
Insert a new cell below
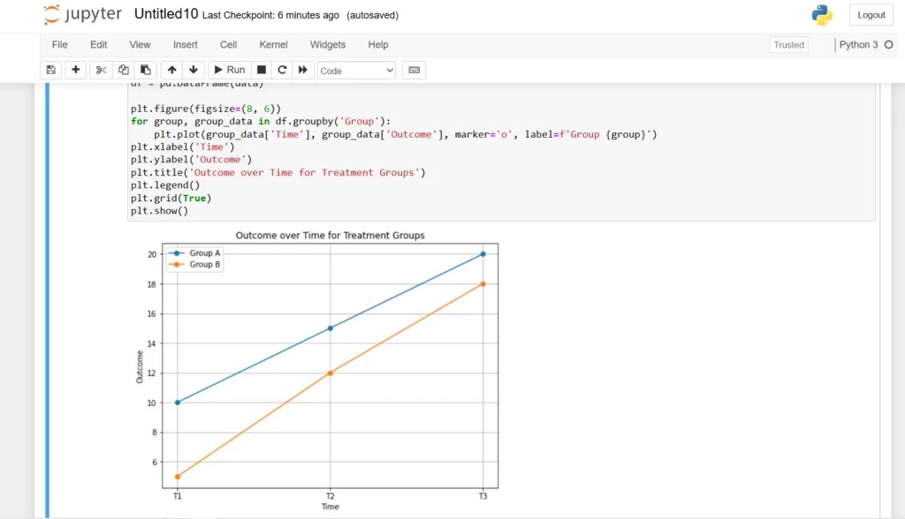coord(76,70)
